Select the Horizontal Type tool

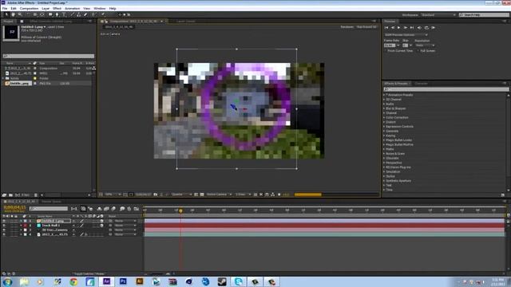pos(64,14)
